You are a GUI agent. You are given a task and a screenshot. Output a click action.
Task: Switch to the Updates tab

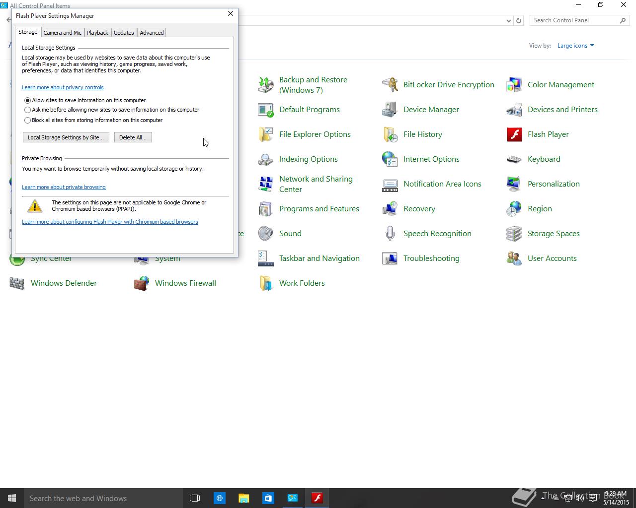tap(124, 33)
